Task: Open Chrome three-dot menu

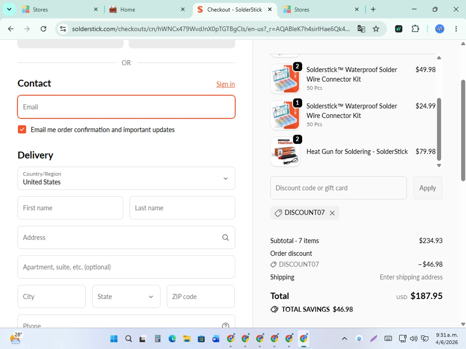Action: 456,29
